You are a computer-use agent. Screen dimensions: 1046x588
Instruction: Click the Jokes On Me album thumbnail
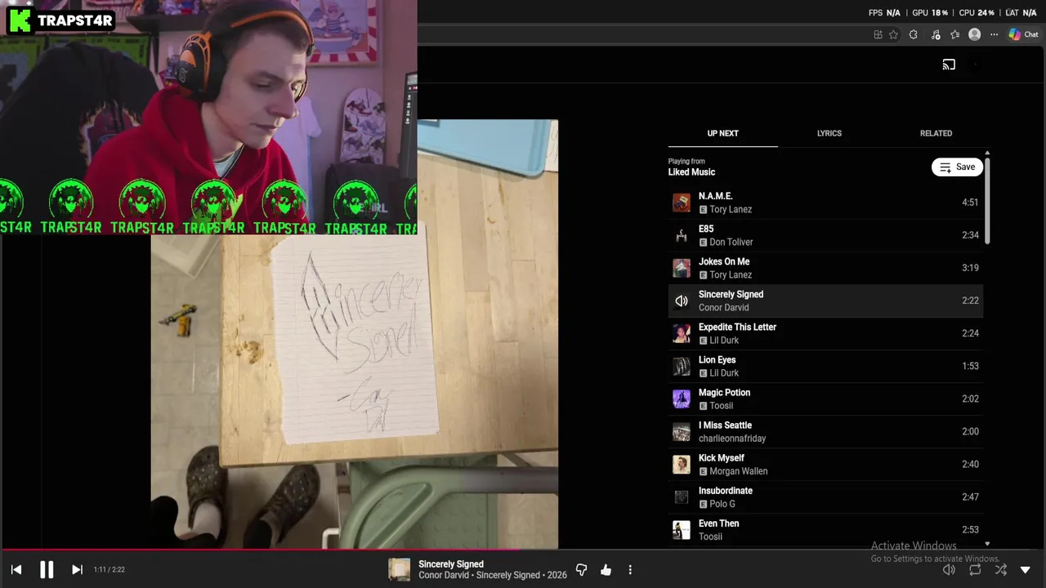682,268
